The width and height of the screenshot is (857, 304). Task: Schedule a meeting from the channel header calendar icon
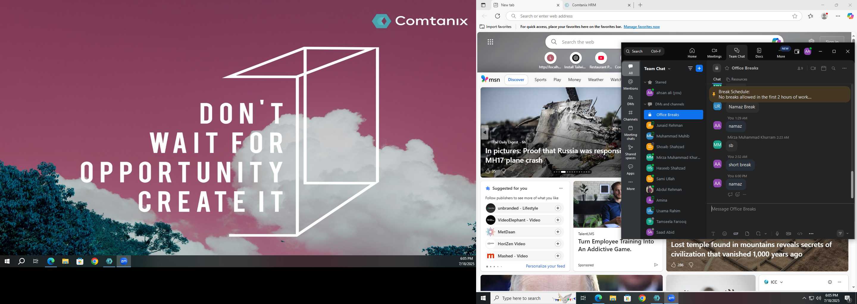[x=824, y=68]
